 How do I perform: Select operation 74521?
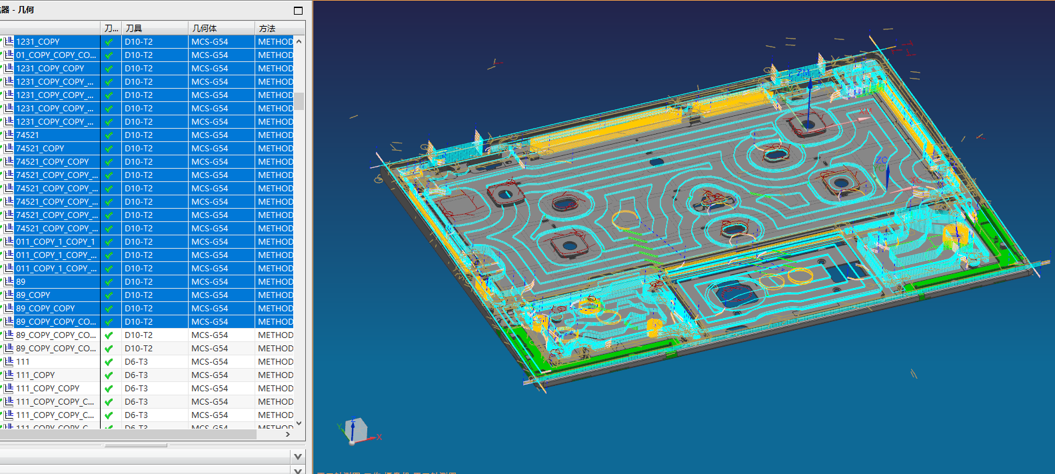point(27,135)
